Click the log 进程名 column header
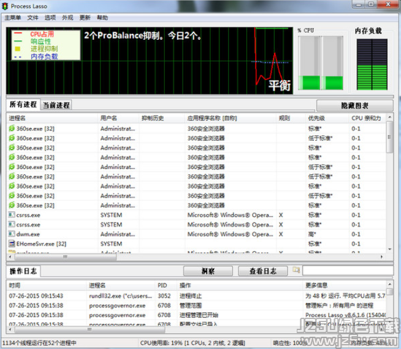Viewport: 401px width, 349px height. click(120, 285)
